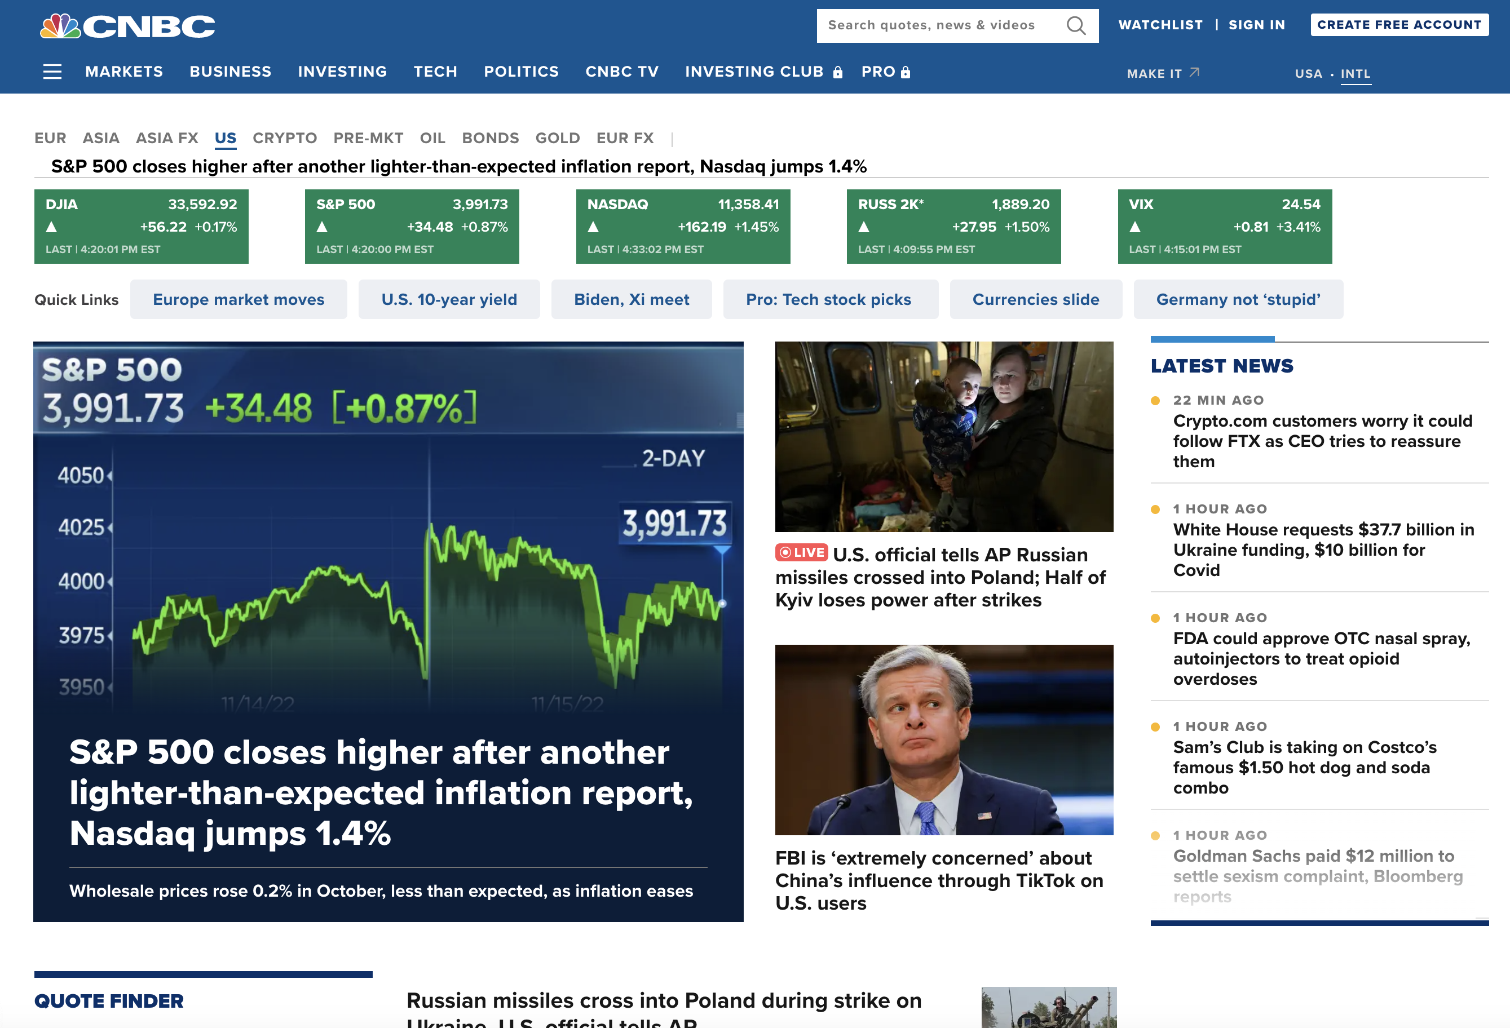Screen dimensions: 1510x1028
Task: Select the GOLD market tab
Action: (558, 138)
